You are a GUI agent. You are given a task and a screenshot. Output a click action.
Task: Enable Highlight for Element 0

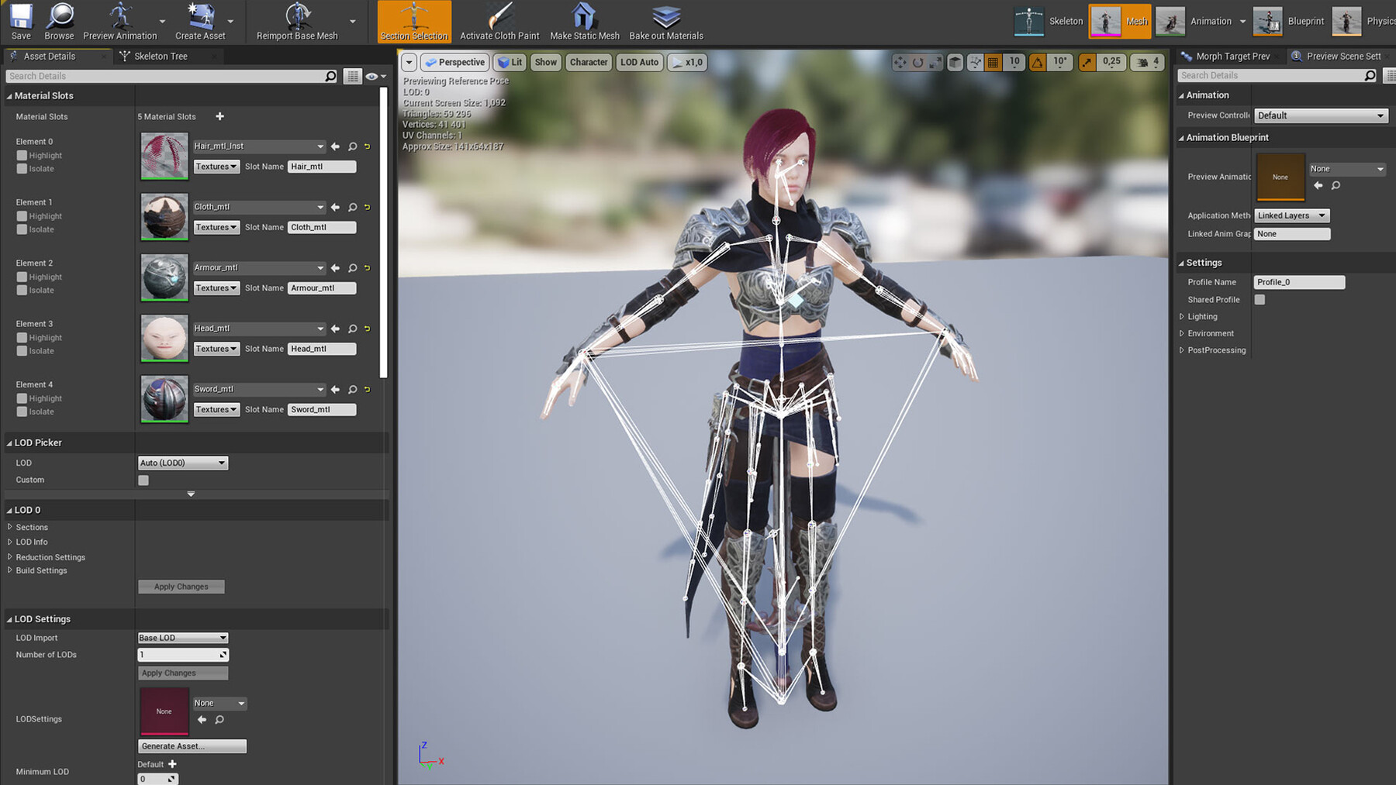pyautogui.click(x=21, y=155)
